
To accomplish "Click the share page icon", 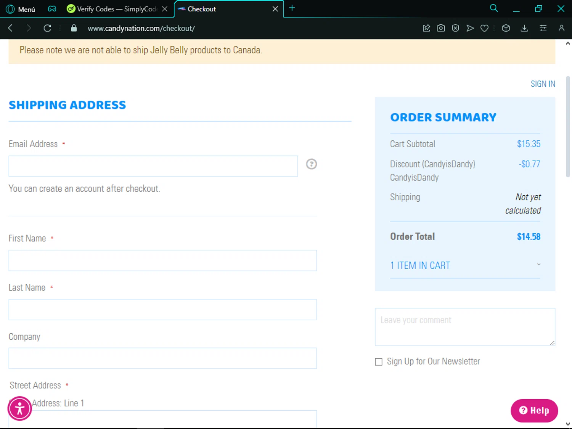I will pos(426,28).
